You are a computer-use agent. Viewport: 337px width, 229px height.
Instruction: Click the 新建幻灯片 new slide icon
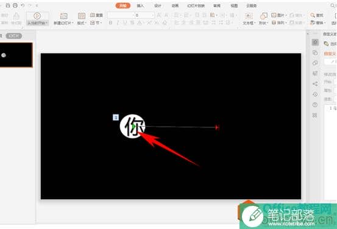[x=63, y=16]
